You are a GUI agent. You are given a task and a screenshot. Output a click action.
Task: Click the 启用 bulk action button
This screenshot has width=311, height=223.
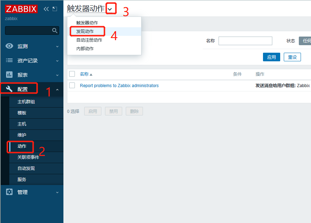tap(93, 111)
